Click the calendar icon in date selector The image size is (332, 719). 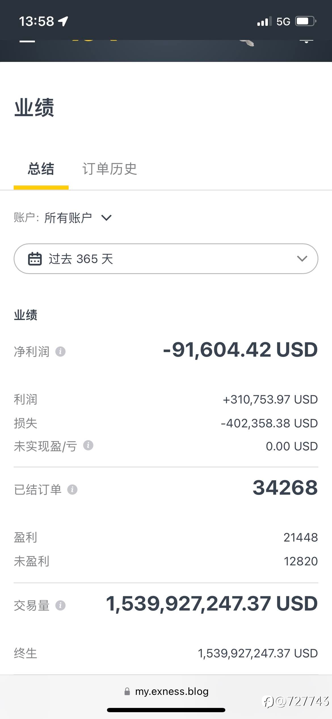[35, 259]
